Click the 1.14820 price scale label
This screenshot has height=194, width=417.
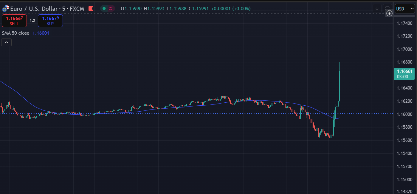click(405, 191)
